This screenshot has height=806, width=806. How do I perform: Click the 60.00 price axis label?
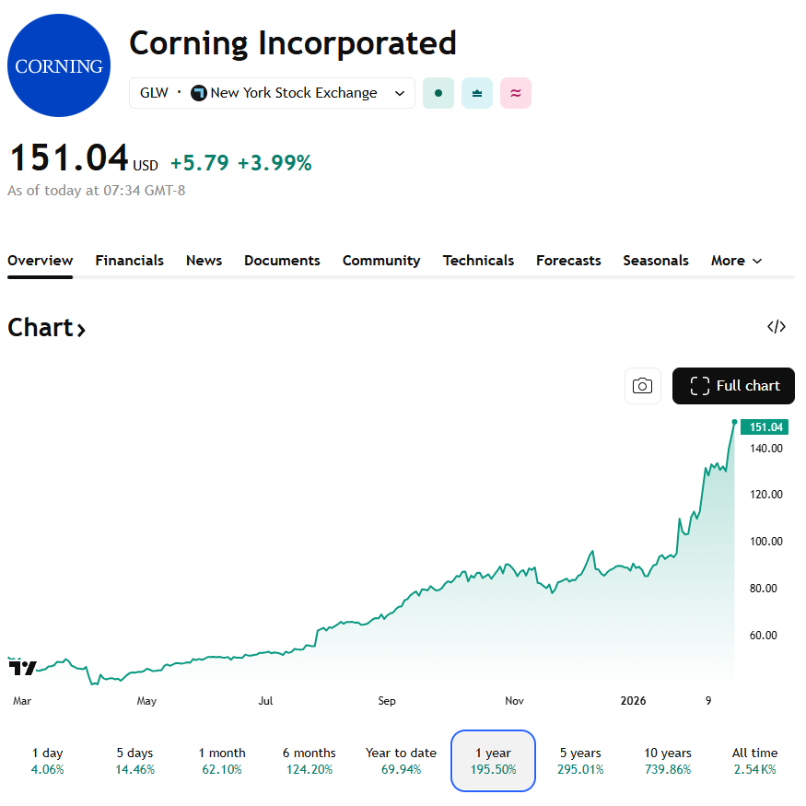pyautogui.click(x=764, y=636)
